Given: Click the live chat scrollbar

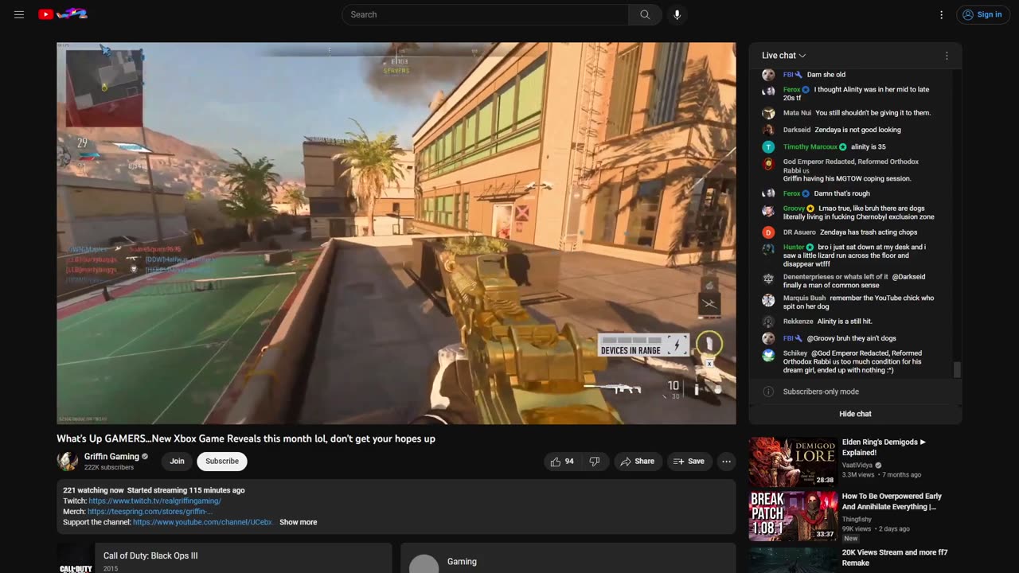Looking at the screenshot, I should [x=957, y=369].
